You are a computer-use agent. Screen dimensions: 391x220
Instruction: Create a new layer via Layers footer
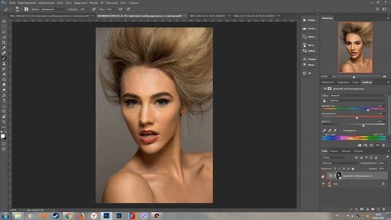[378, 209]
